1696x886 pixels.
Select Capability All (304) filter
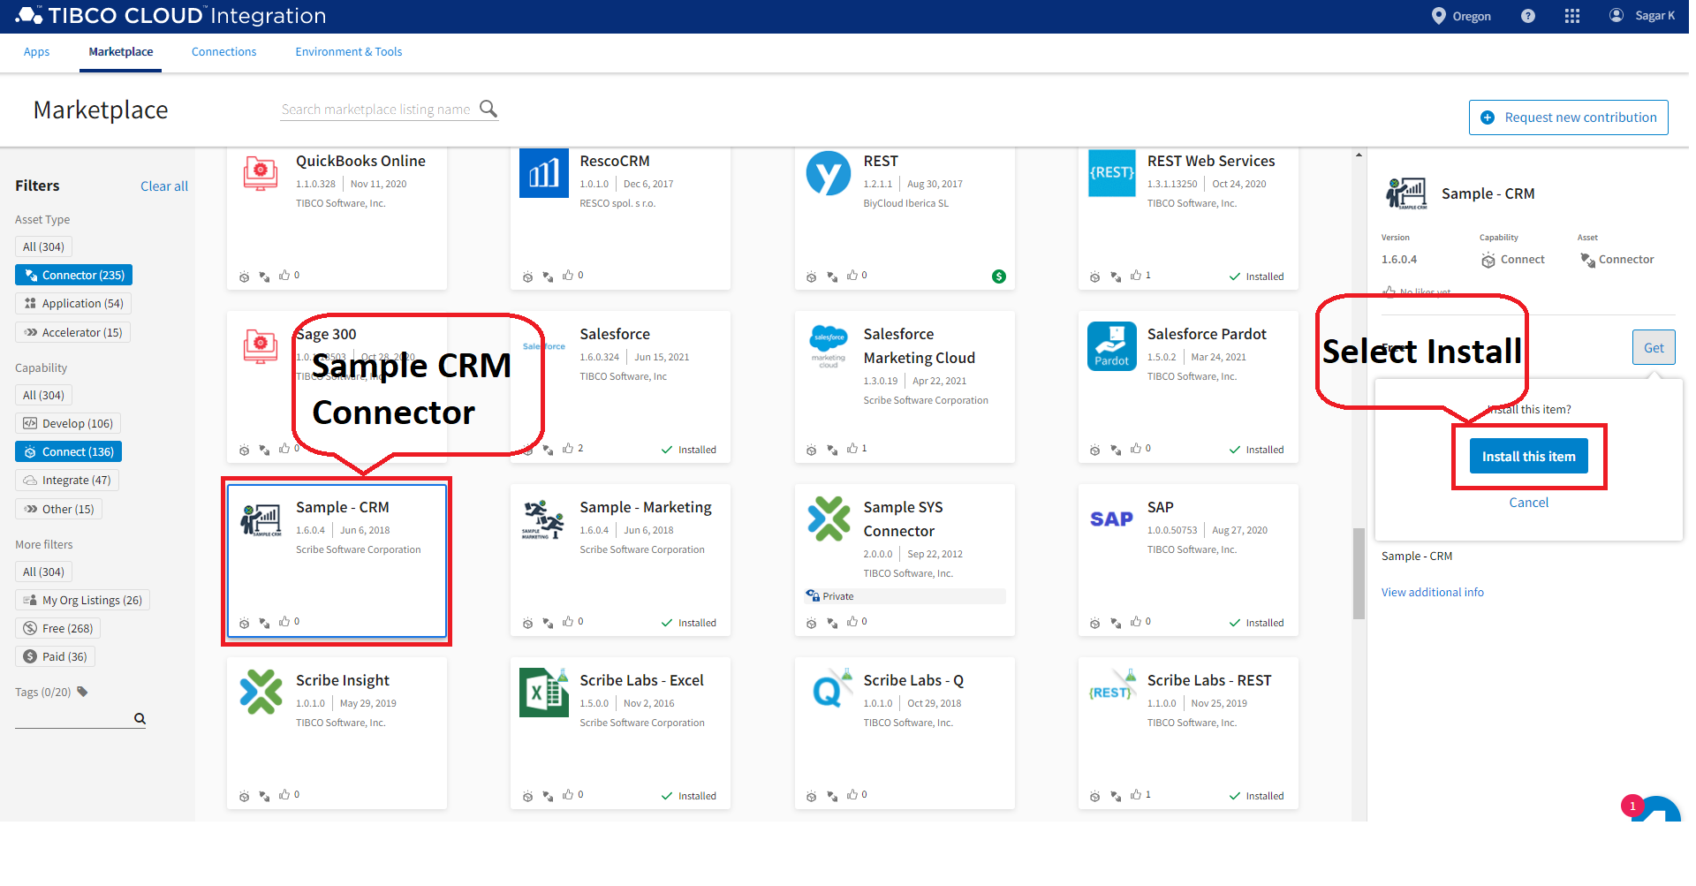pos(43,395)
